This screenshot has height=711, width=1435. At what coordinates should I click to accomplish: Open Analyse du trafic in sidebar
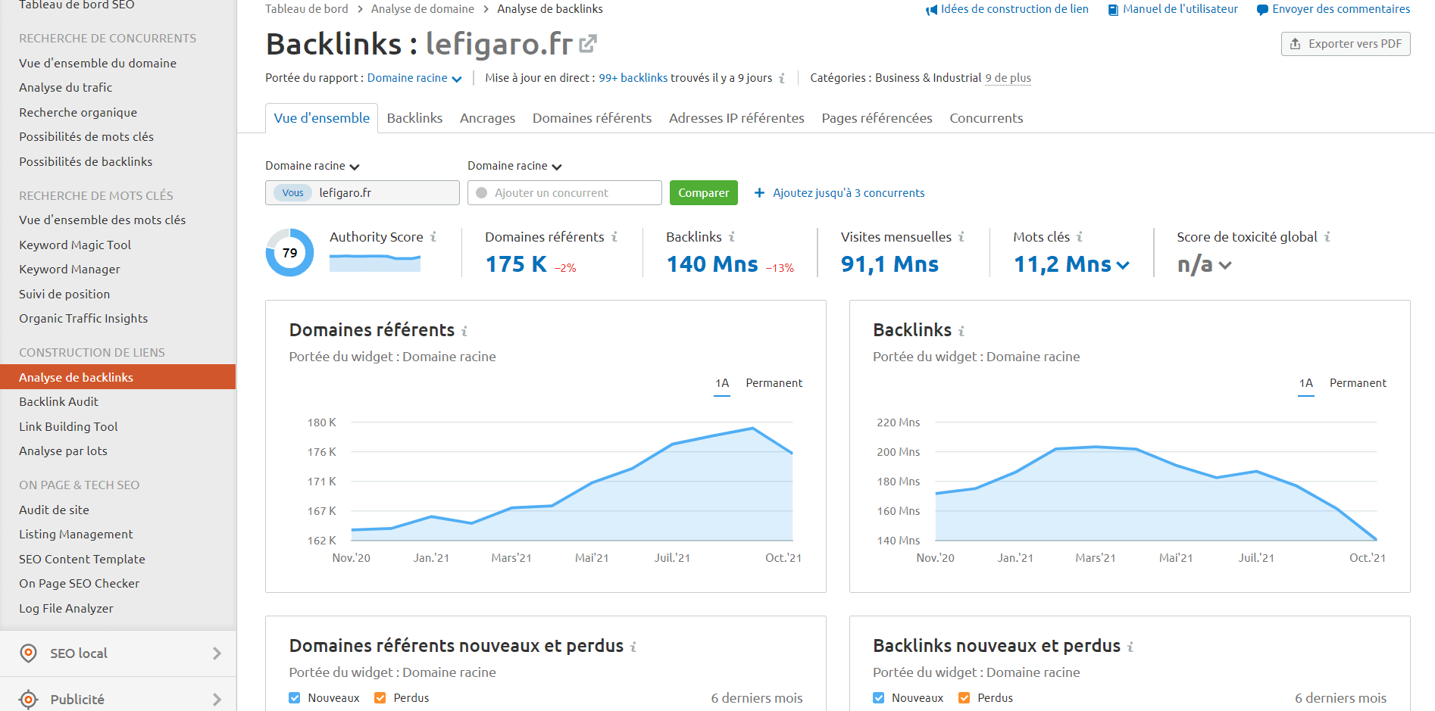(x=65, y=88)
